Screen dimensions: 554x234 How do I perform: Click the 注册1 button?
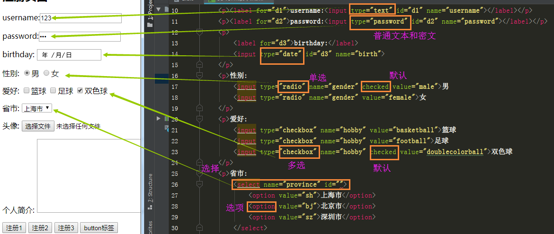coord(15,228)
